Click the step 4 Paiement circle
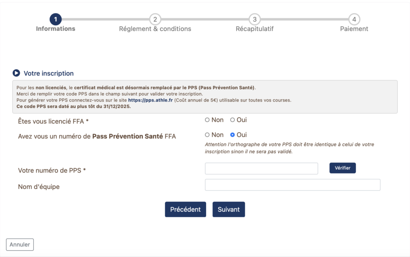The height and width of the screenshot is (257, 410). tap(354, 19)
